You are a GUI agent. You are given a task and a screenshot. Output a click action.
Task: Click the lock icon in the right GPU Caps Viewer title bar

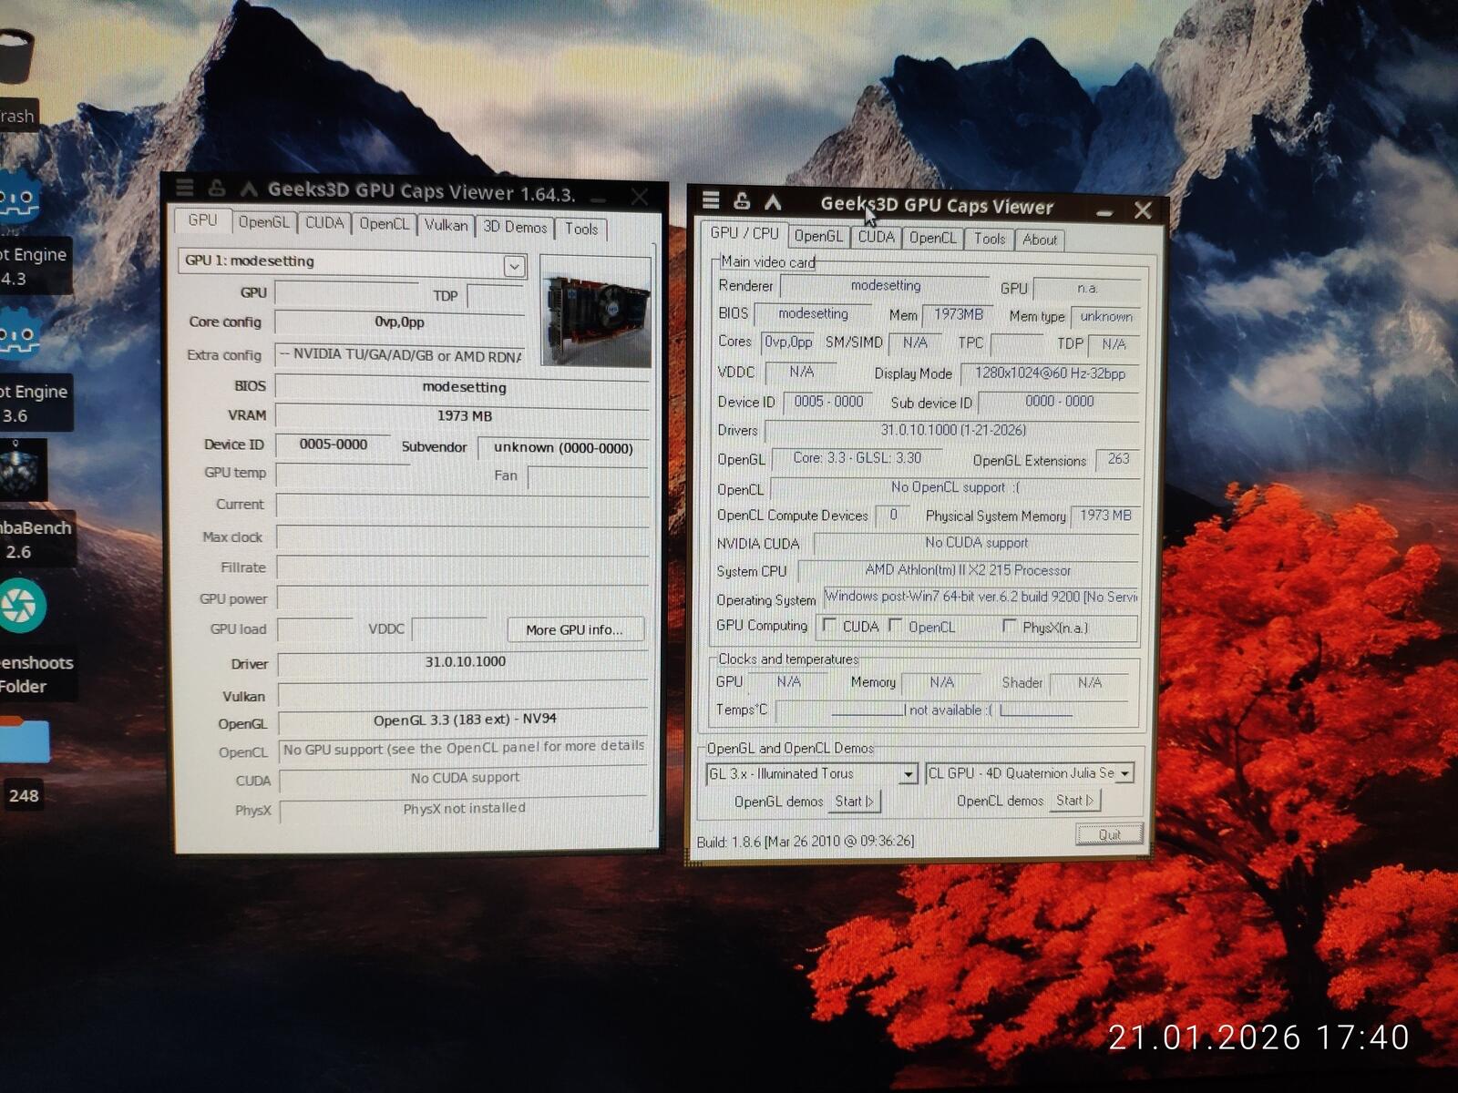[x=742, y=200]
